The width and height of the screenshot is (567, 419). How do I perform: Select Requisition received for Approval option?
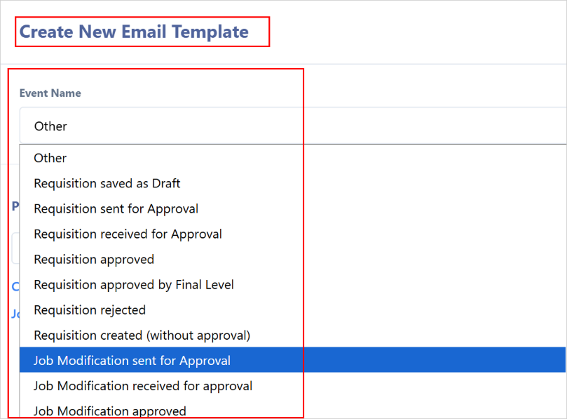(x=292, y=234)
